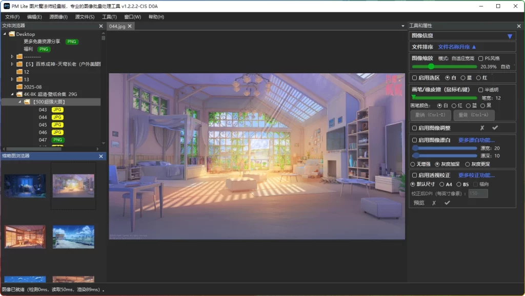The height and width of the screenshot is (296, 525).
Task: Check 启用图像调整
Action: [414, 128]
